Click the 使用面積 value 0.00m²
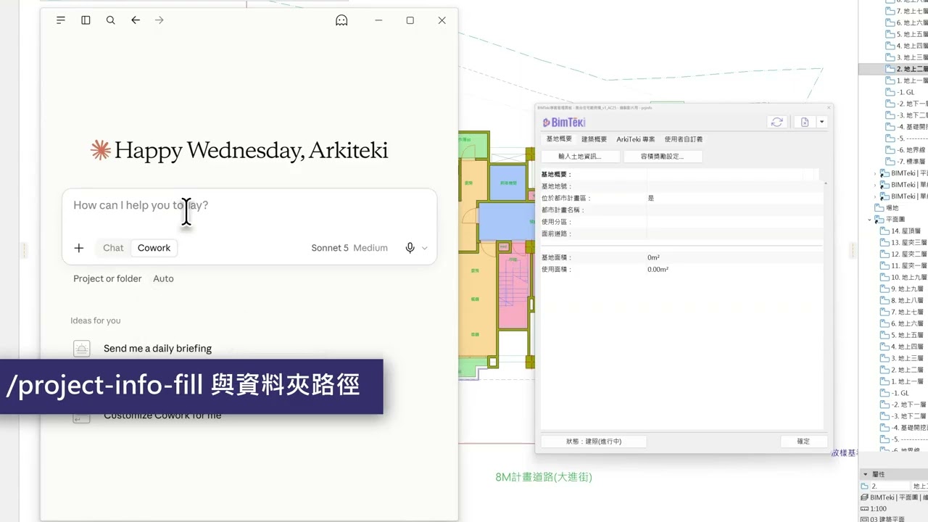 658,269
